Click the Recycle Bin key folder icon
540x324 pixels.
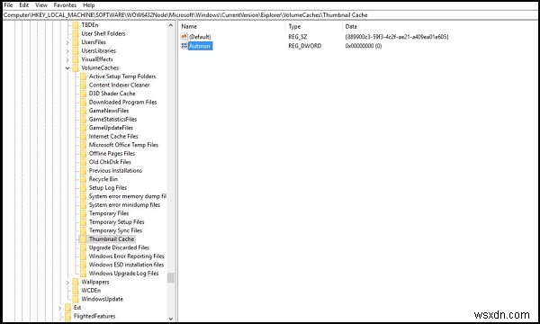coord(83,179)
